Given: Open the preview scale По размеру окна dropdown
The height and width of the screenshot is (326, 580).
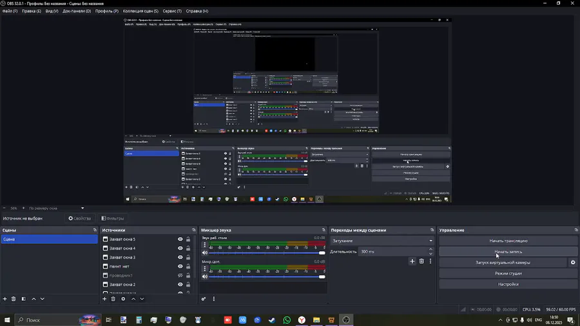Looking at the screenshot, I should [56, 208].
